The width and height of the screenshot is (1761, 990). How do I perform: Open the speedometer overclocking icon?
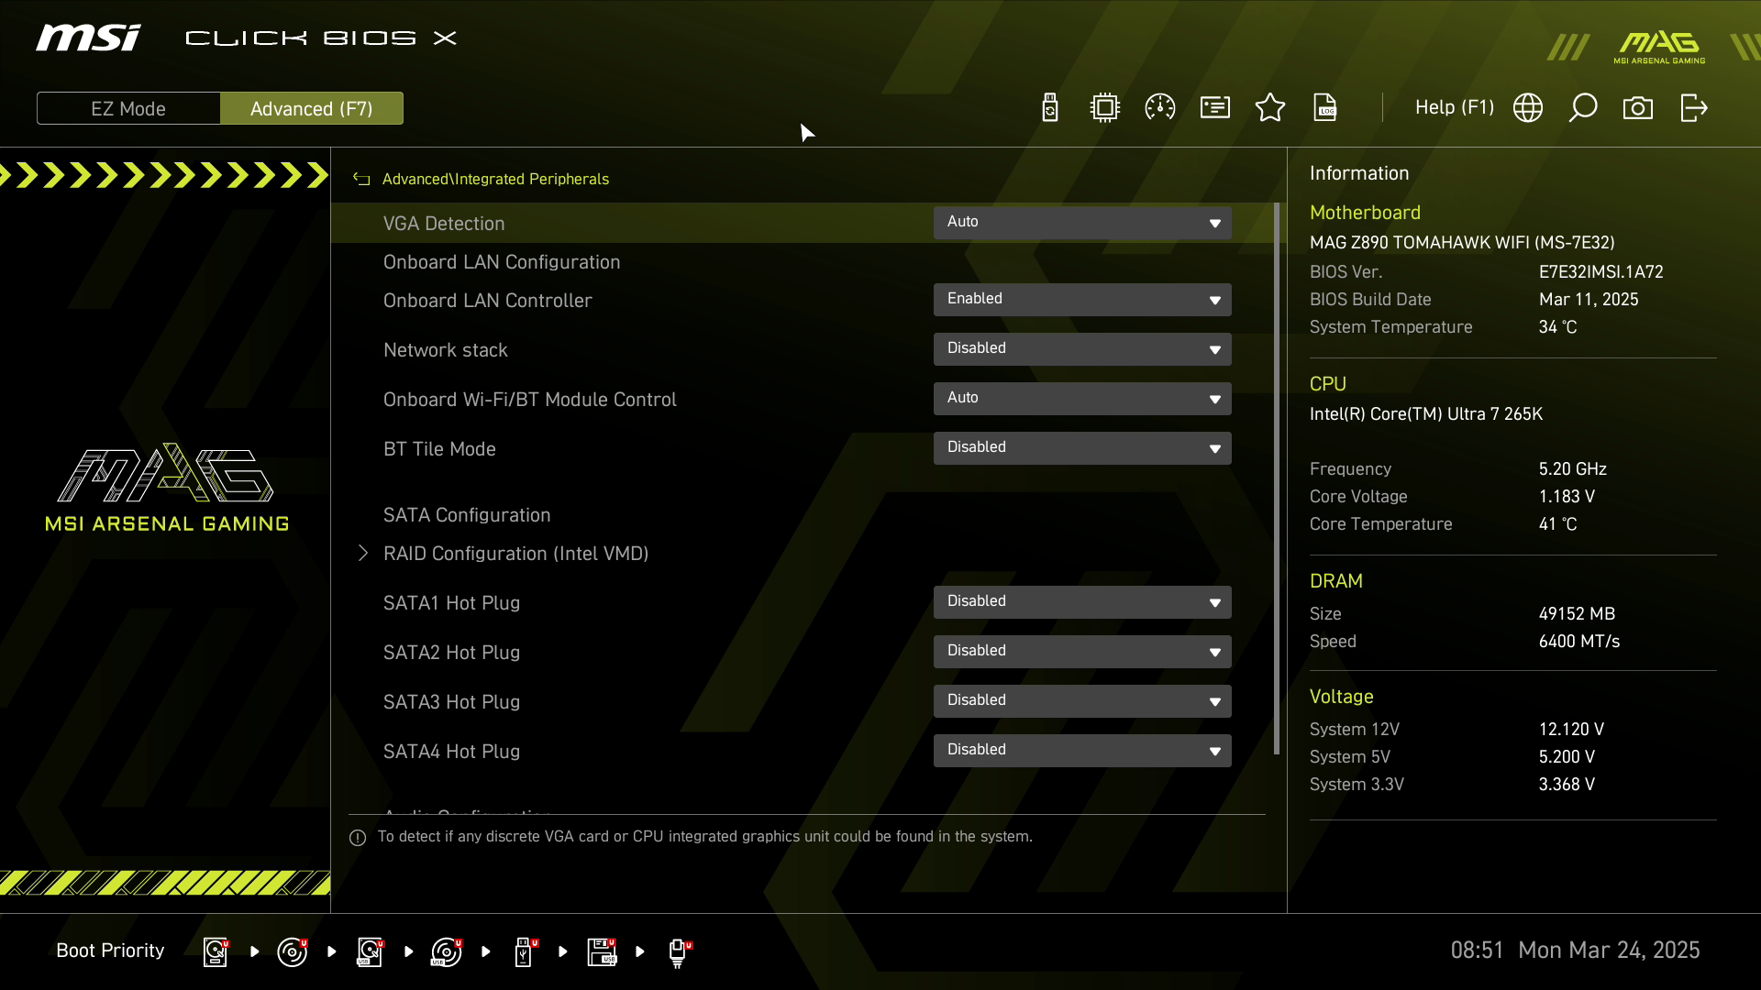point(1160,108)
